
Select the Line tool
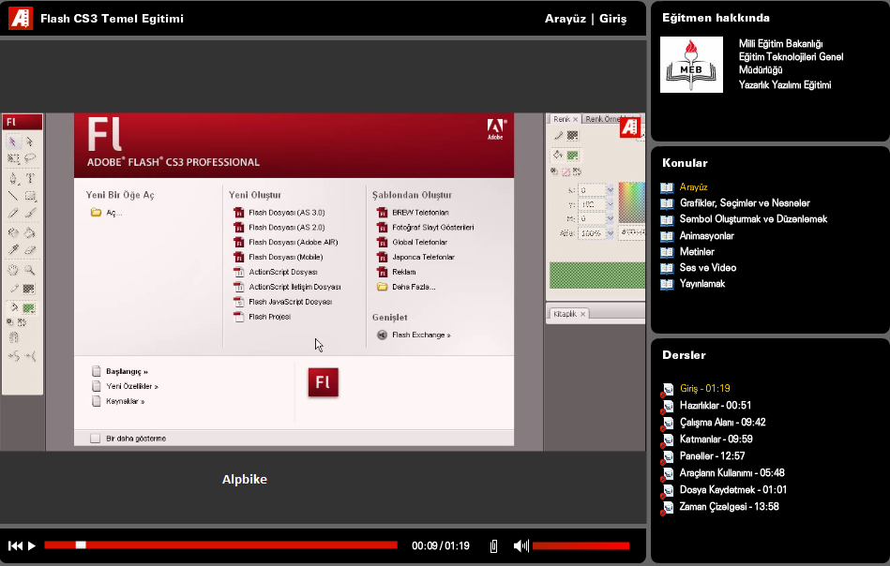point(13,196)
